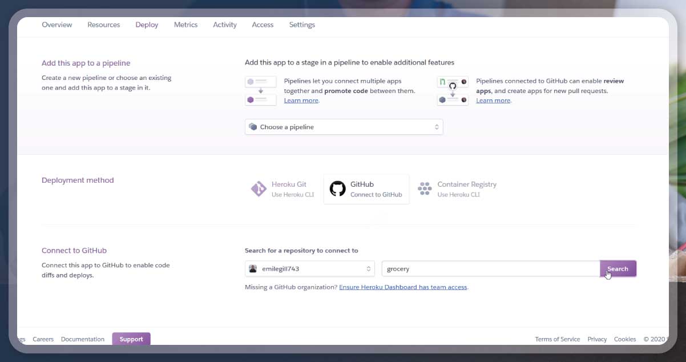Click the GitHub octocat icon

coord(338,189)
